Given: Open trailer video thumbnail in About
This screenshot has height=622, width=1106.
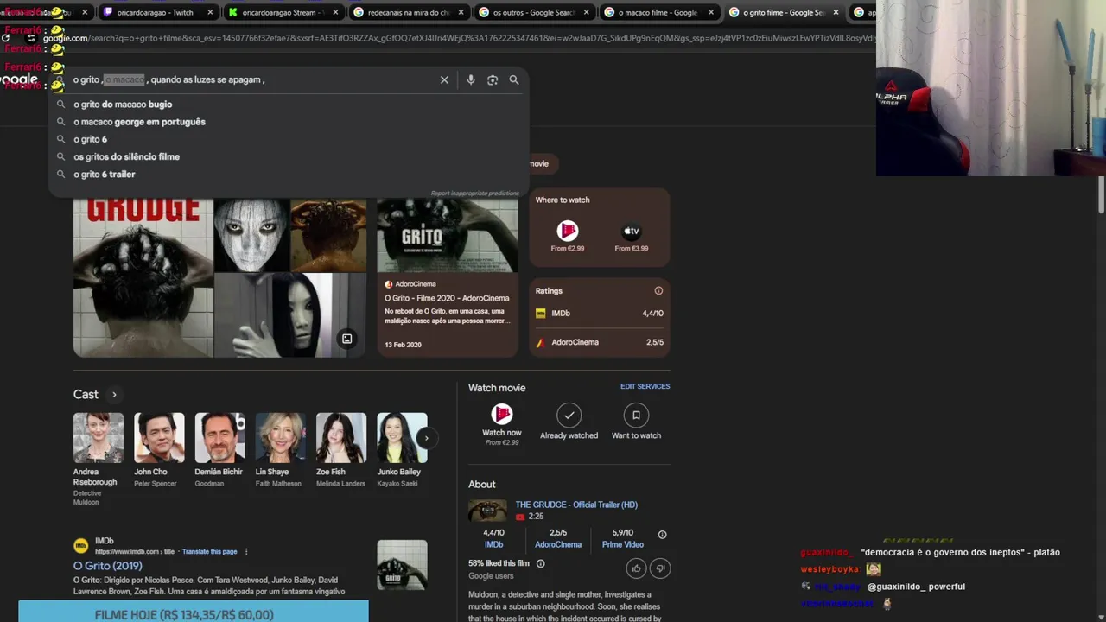Looking at the screenshot, I should click(x=487, y=511).
